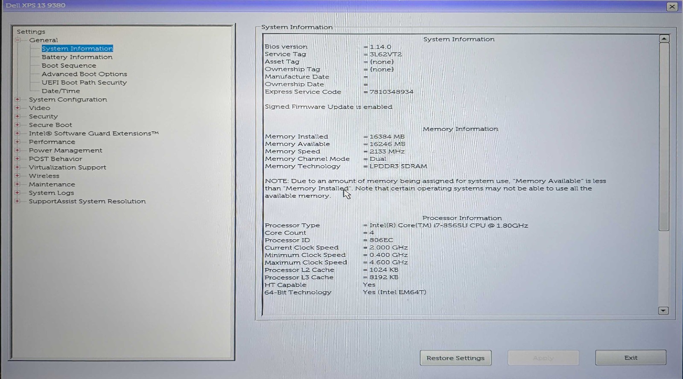Click Memory Speed value 2133 MHz

[387, 152]
